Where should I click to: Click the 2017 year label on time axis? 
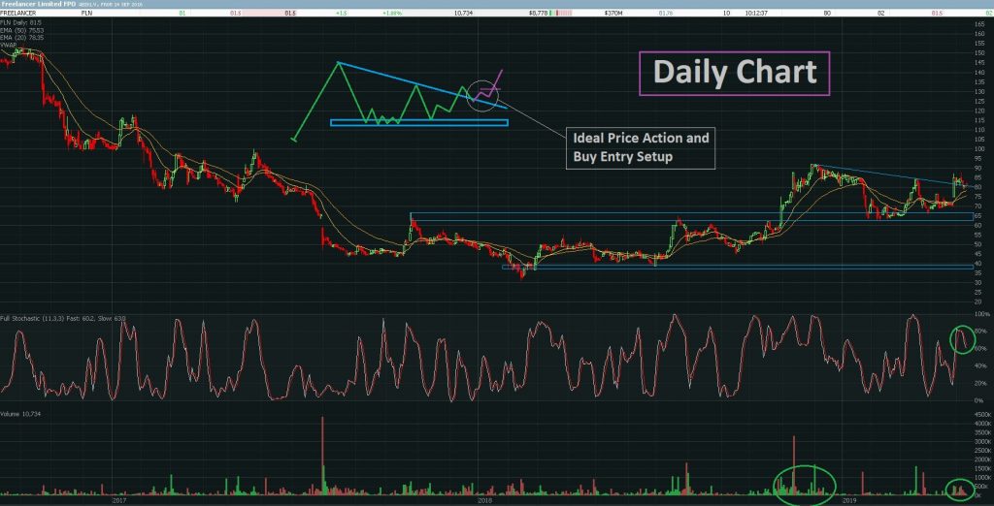tap(121, 500)
